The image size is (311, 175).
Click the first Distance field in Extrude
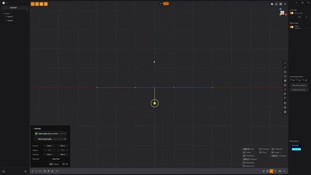point(50,146)
